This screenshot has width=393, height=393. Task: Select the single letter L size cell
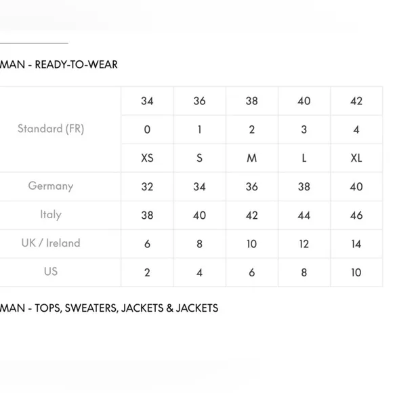click(x=304, y=158)
